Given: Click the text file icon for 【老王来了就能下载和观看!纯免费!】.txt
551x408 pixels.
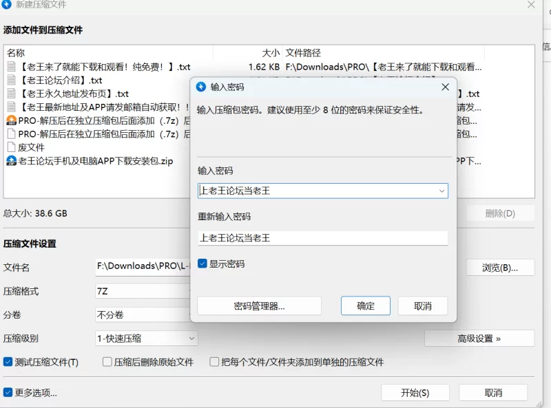Looking at the screenshot, I should coord(11,67).
